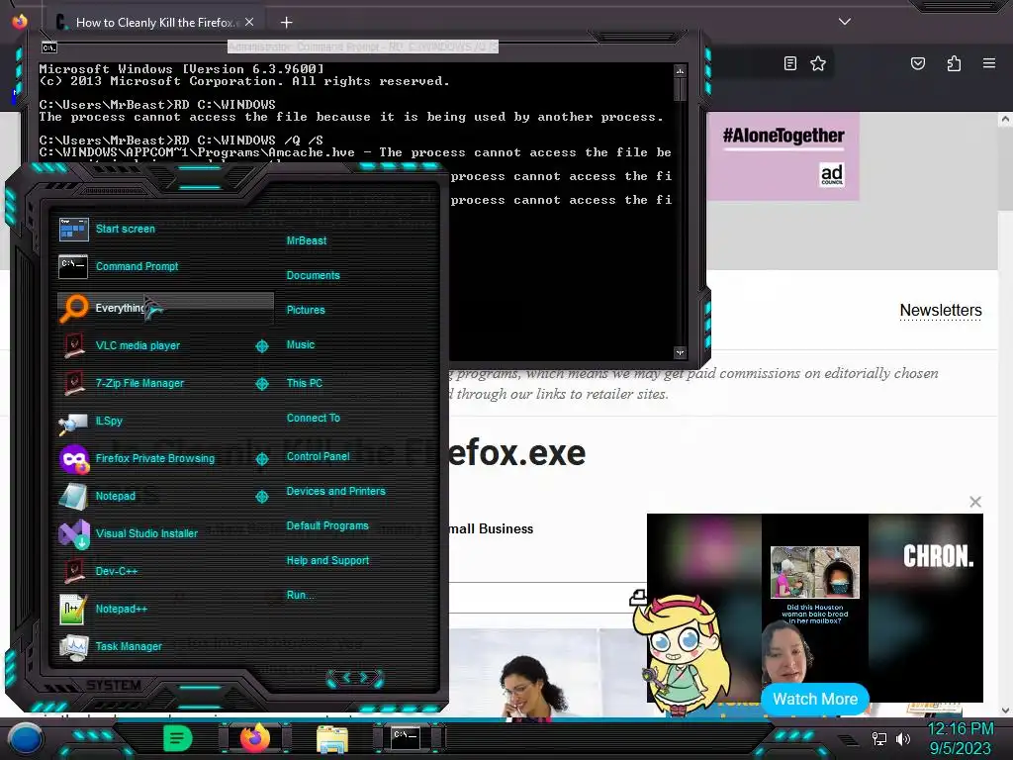Open Firefox extensions menu
1013x760 pixels.
pyautogui.click(x=954, y=63)
